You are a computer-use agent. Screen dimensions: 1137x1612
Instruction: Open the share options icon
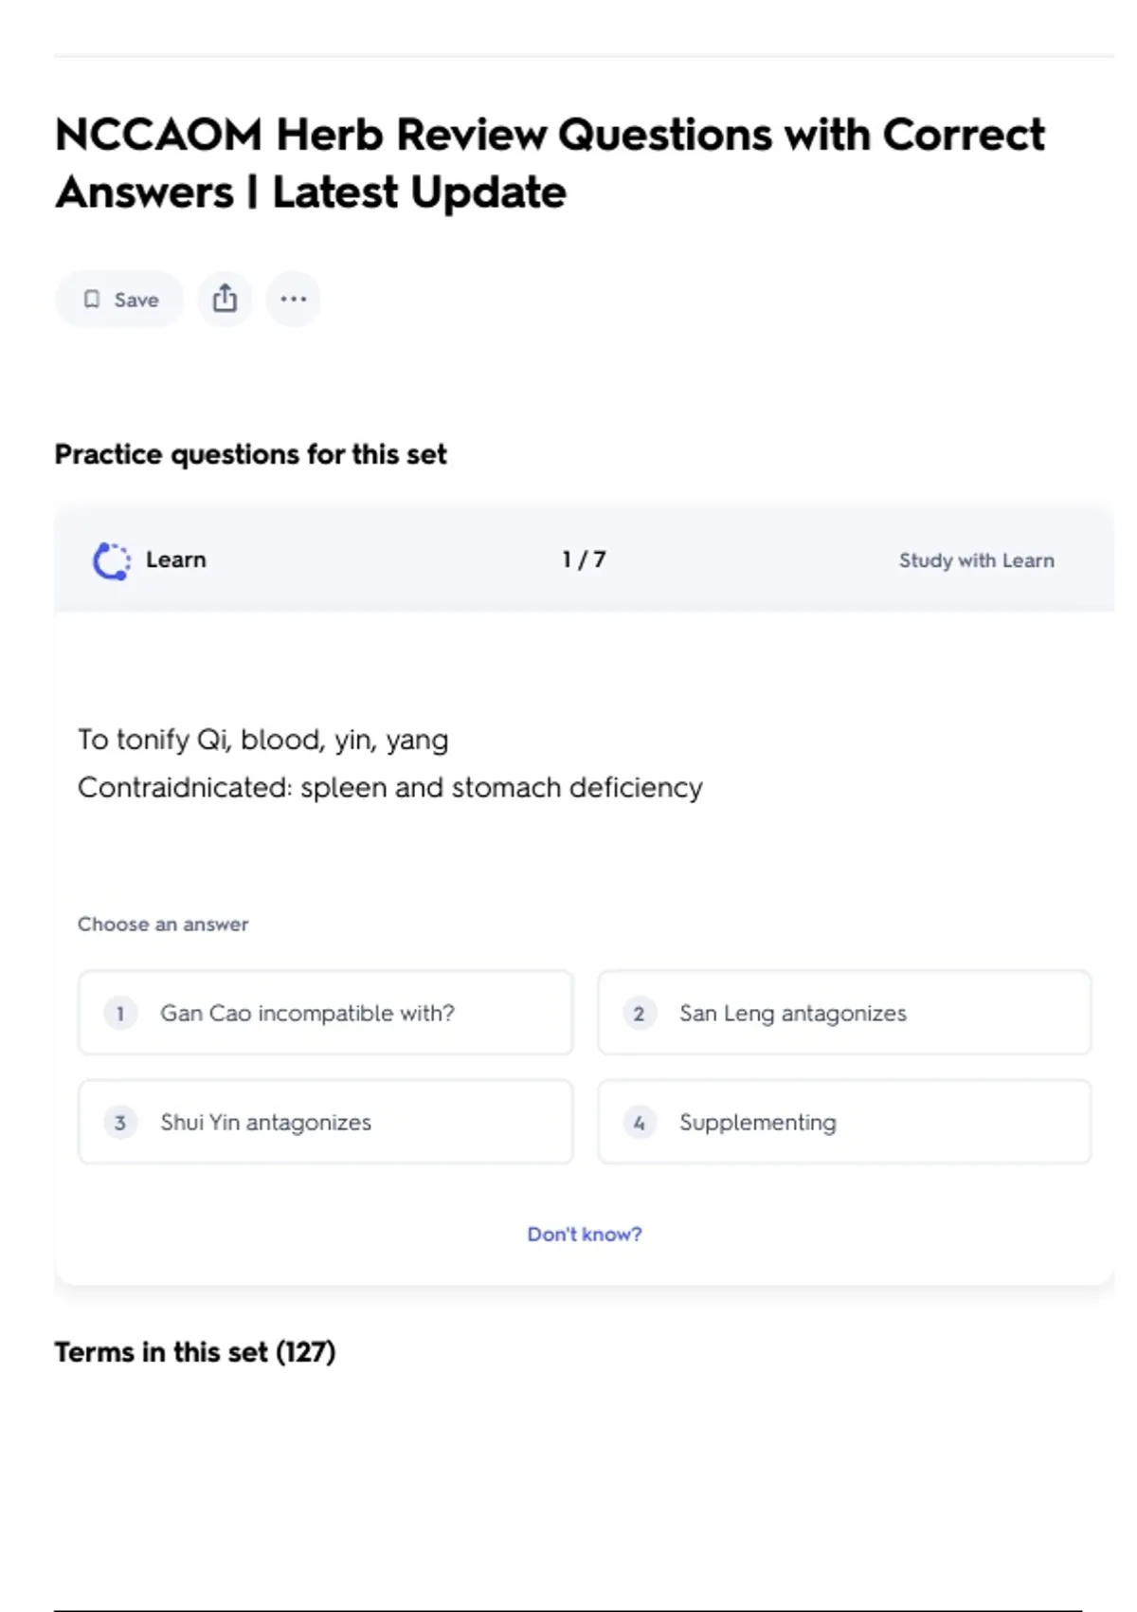click(225, 299)
